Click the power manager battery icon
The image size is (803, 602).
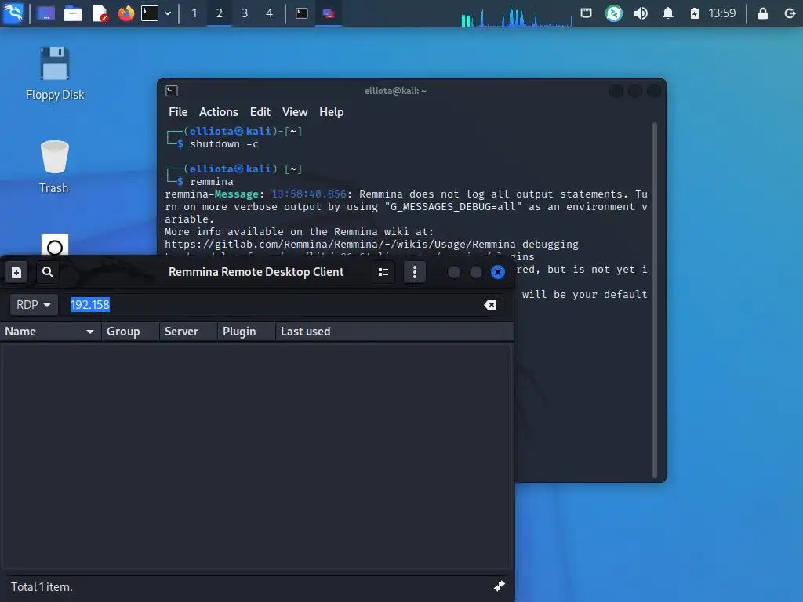tap(695, 13)
